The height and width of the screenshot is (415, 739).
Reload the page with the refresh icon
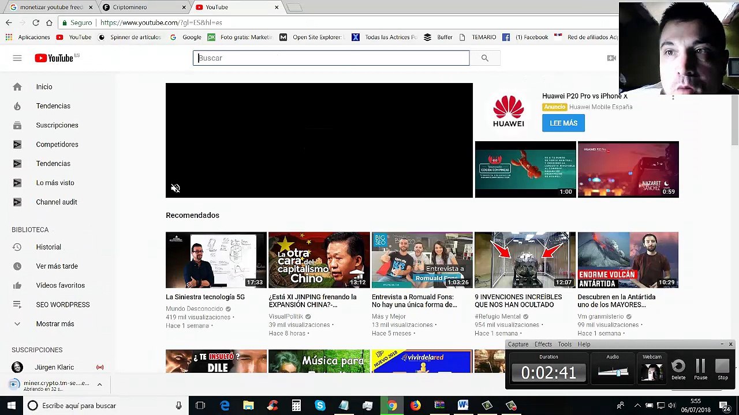(x=36, y=22)
